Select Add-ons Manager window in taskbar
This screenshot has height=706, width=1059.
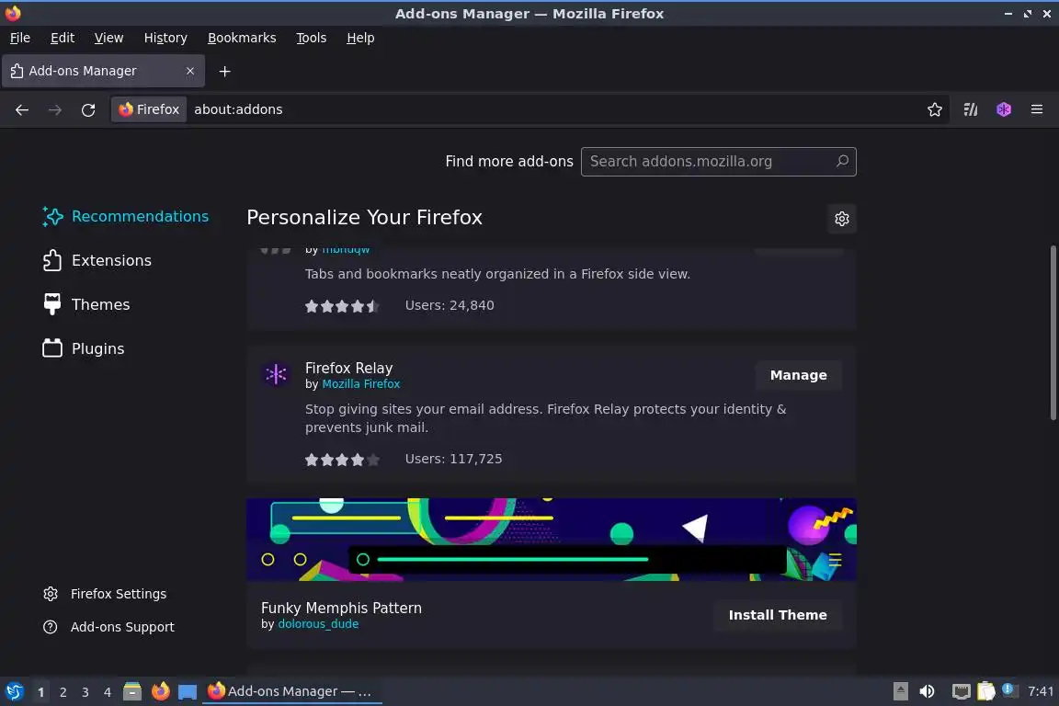(x=291, y=691)
